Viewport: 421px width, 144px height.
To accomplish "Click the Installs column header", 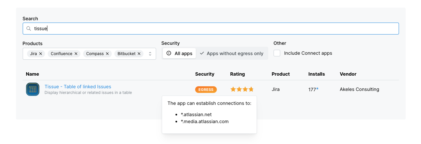I will [x=316, y=74].
